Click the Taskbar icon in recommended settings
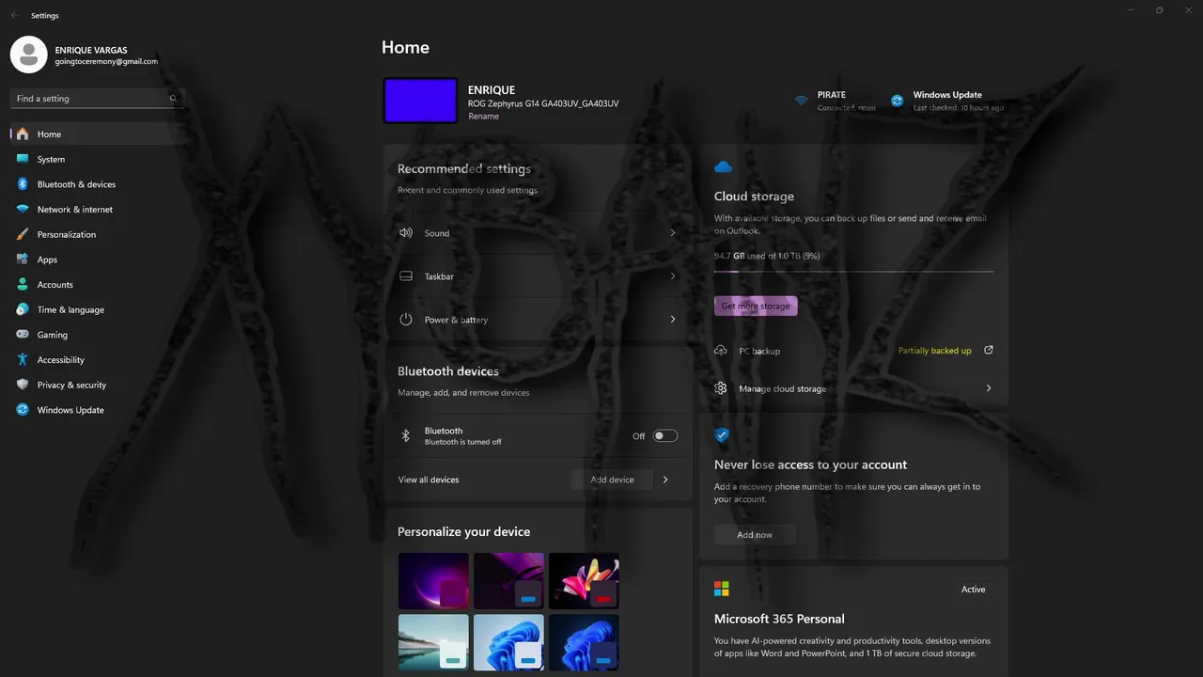Image resolution: width=1203 pixels, height=677 pixels. click(406, 276)
